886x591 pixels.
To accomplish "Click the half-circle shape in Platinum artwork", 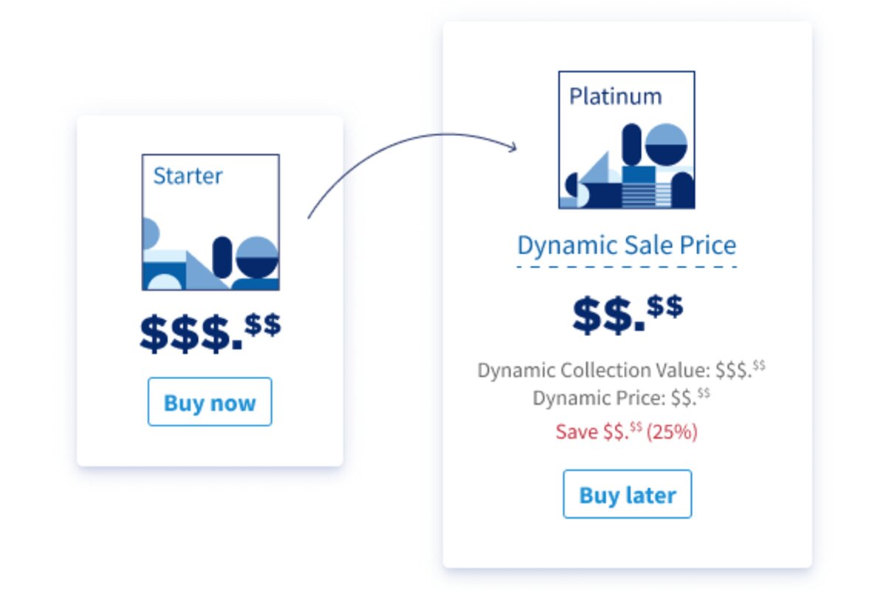I will [x=666, y=145].
